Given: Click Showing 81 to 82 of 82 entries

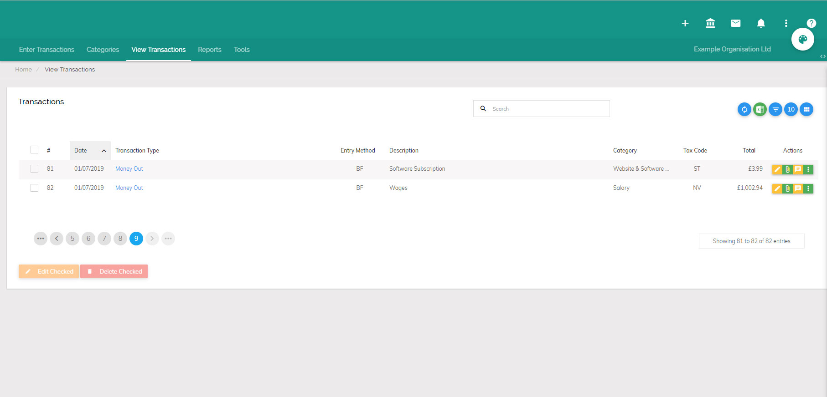Looking at the screenshot, I should 752,241.
